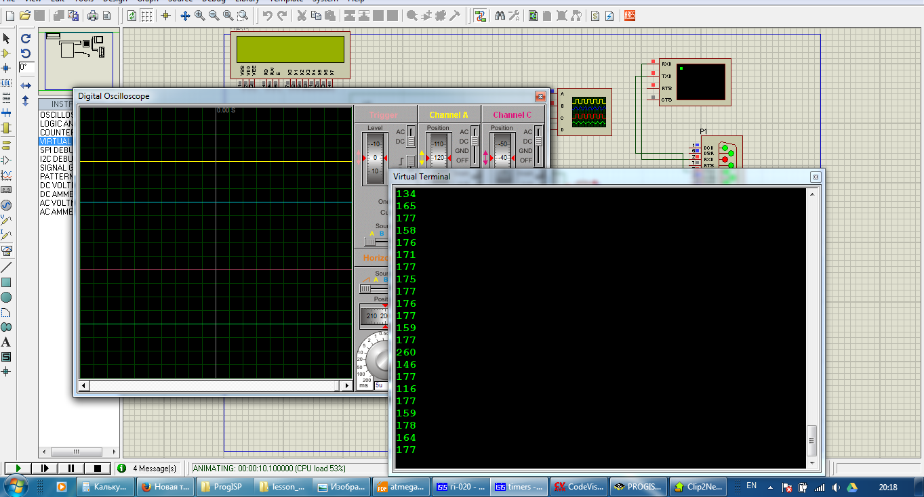
Task: Open CodeVision from the Windows taskbar
Action: pyautogui.click(x=578, y=486)
